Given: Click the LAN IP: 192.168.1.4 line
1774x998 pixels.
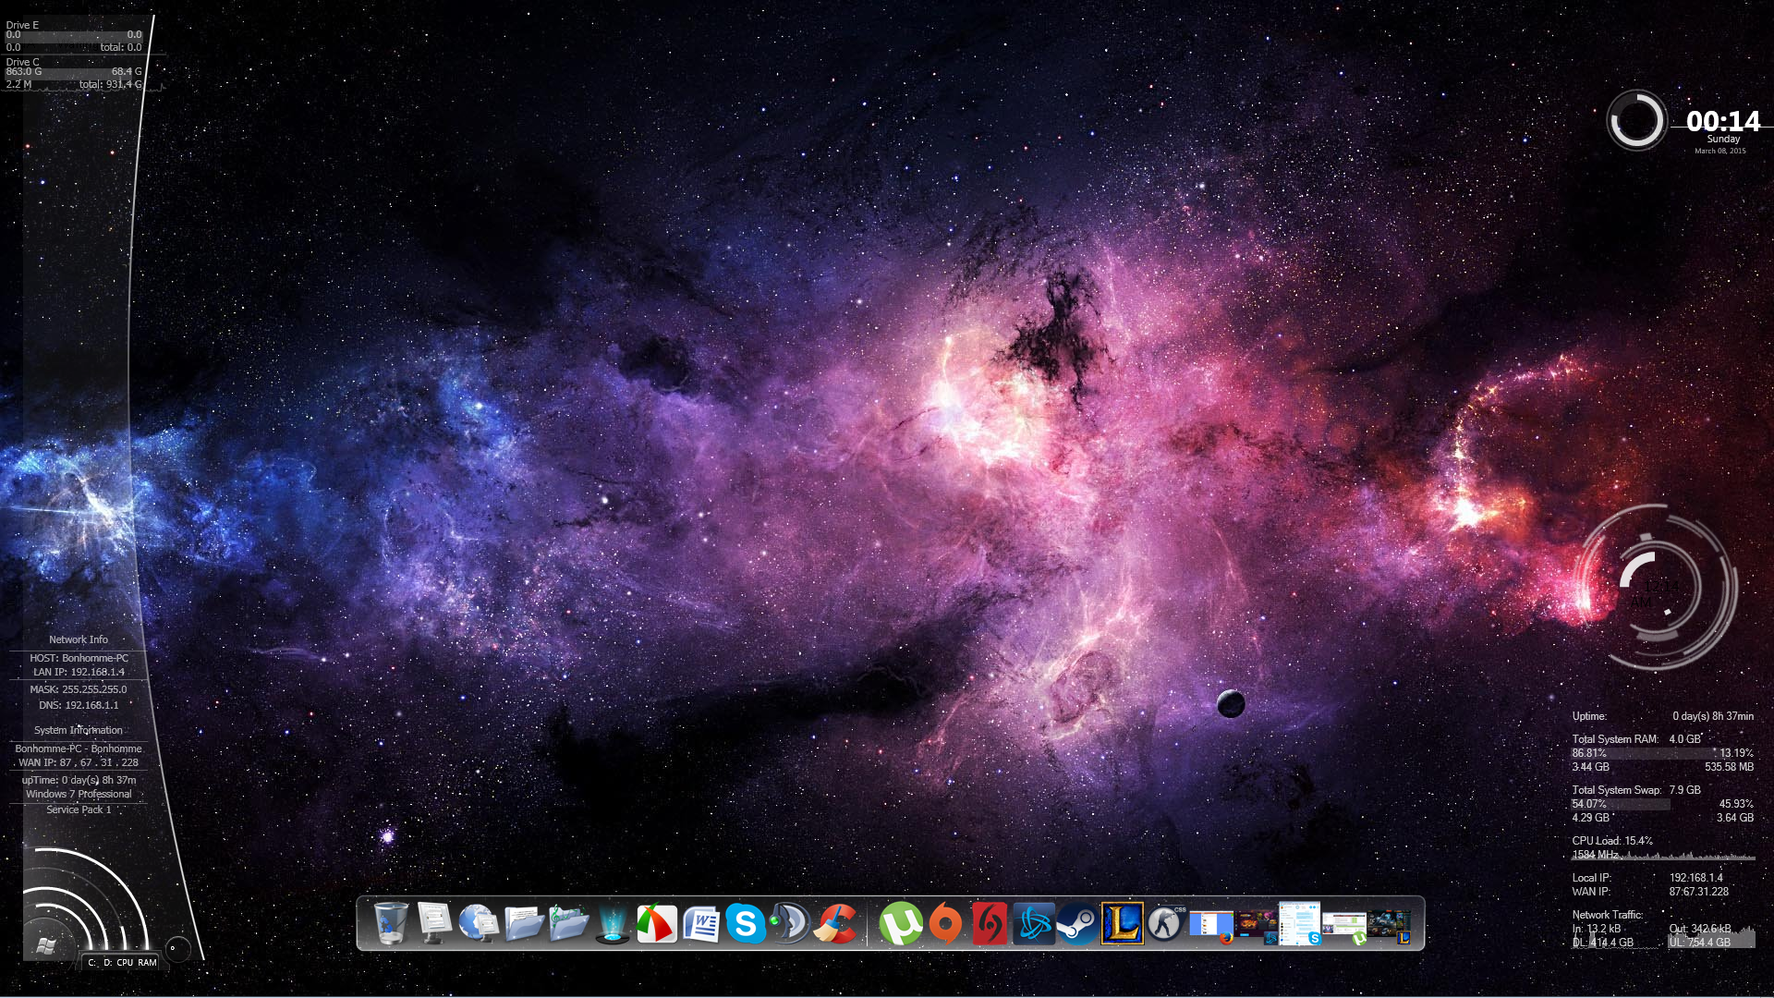Looking at the screenshot, I should coord(79,672).
